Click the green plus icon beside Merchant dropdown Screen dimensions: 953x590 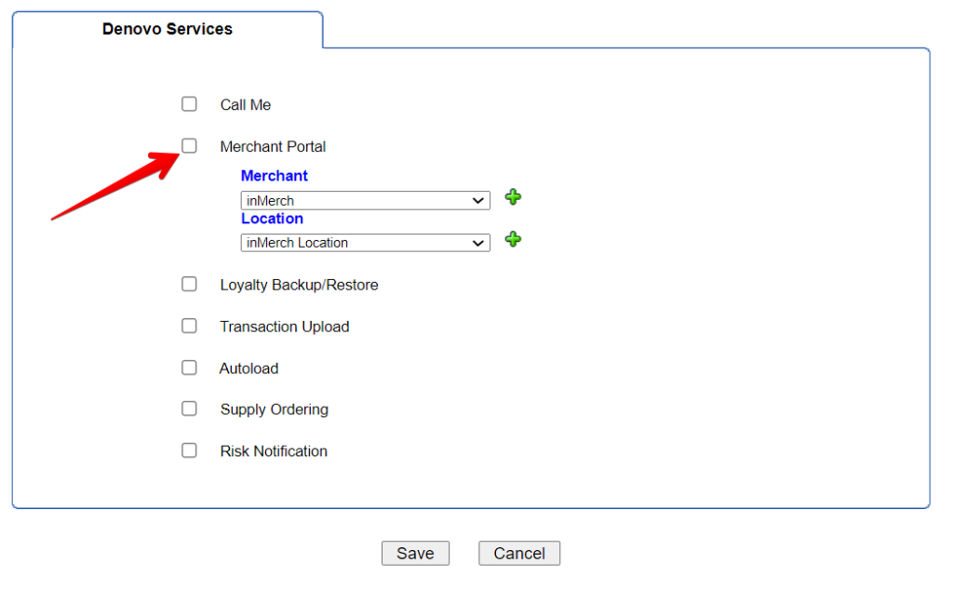[513, 197]
